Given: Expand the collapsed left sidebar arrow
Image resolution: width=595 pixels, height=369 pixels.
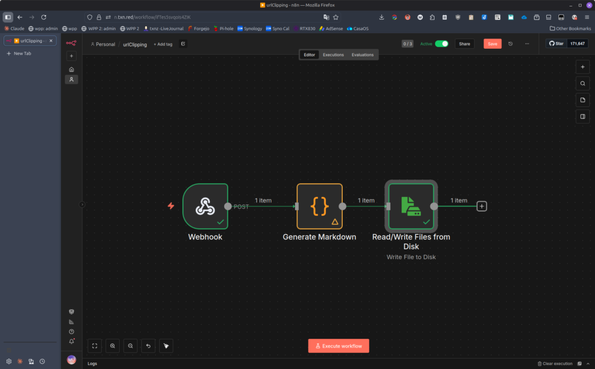Looking at the screenshot, I should coord(82,205).
